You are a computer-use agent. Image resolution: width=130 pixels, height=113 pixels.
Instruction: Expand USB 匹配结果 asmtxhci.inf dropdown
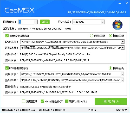click(122, 80)
